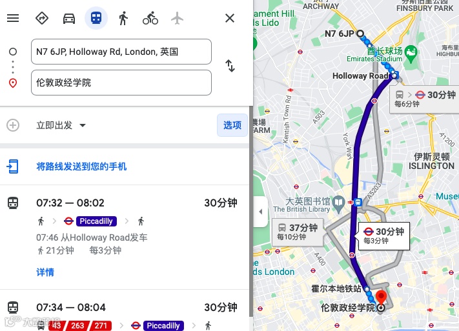Expand the 立即出发 departure time dropdown
The image size is (459, 331).
click(x=61, y=125)
